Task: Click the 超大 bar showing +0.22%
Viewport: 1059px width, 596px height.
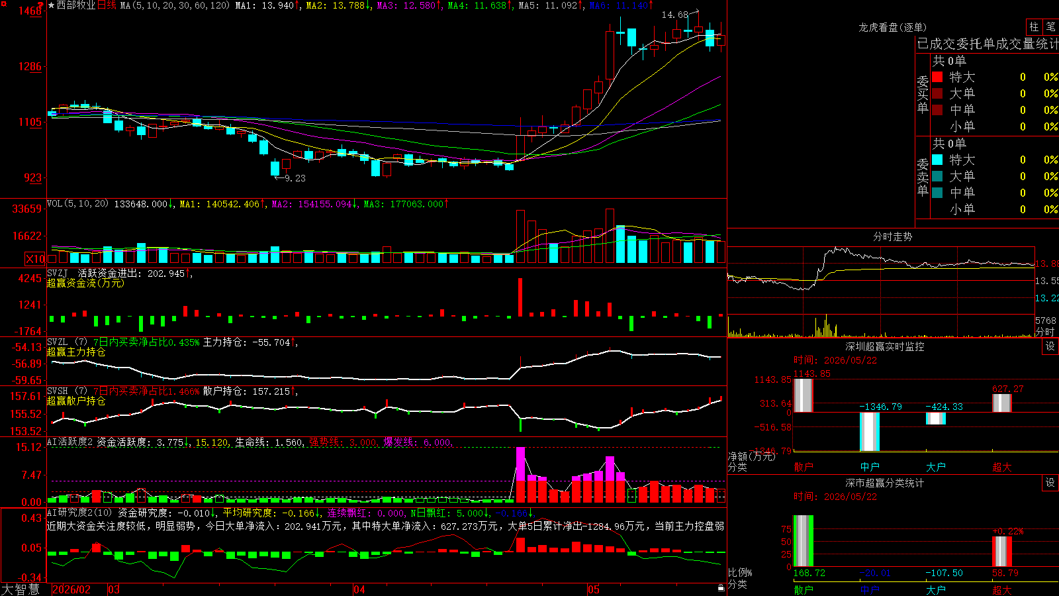Action: tap(1002, 551)
